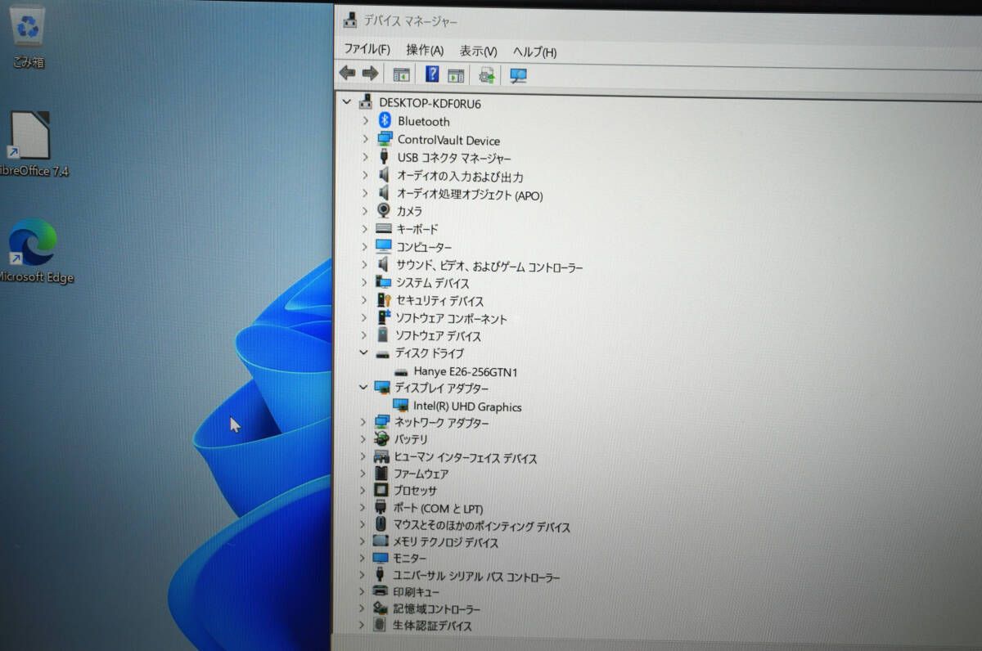The image size is (982, 651).
Task: Click the ごみ箱 recycle bin desktop icon
Action: coord(29,38)
